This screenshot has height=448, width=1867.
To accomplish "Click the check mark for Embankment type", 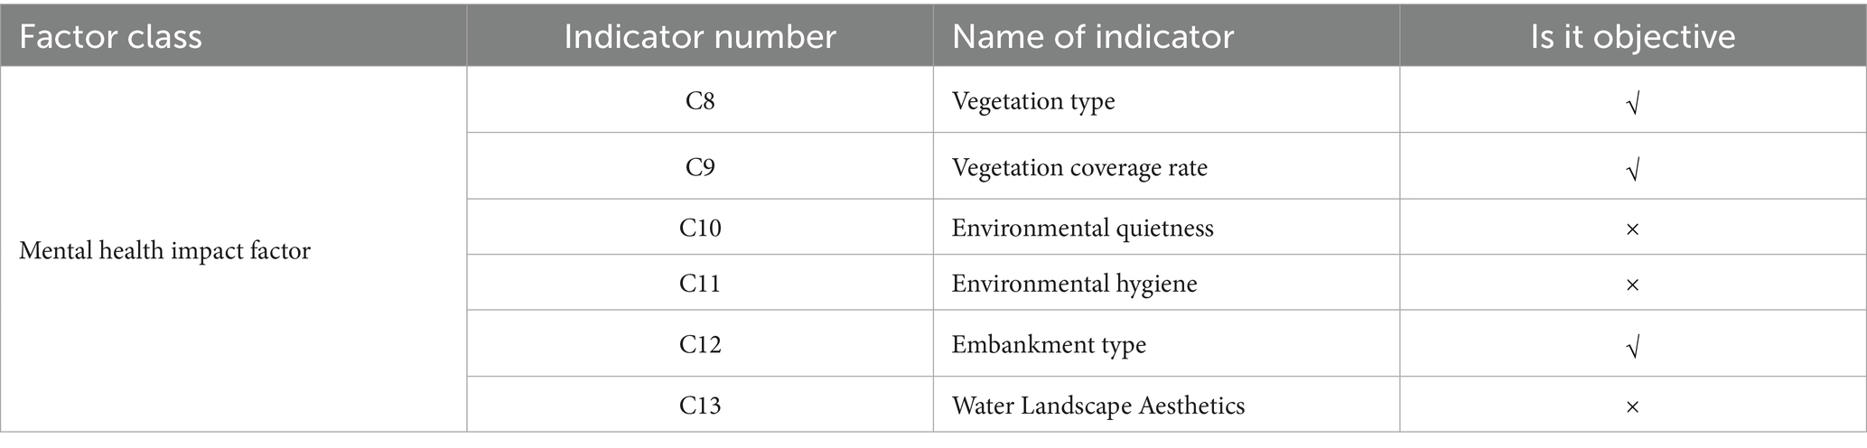I will [x=1632, y=347].
